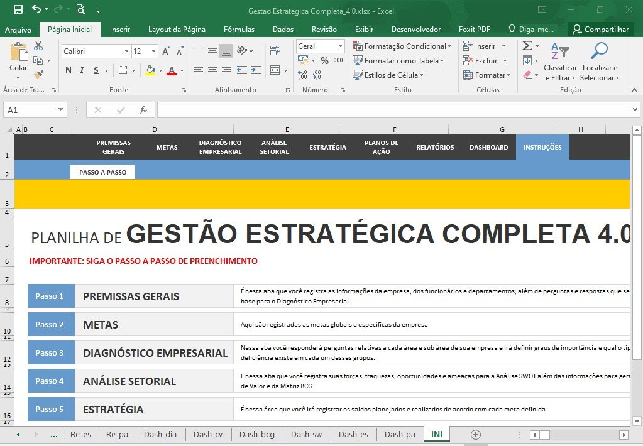Merge and center cells icon
Viewport: 643px width, 446px height.
[275, 70]
